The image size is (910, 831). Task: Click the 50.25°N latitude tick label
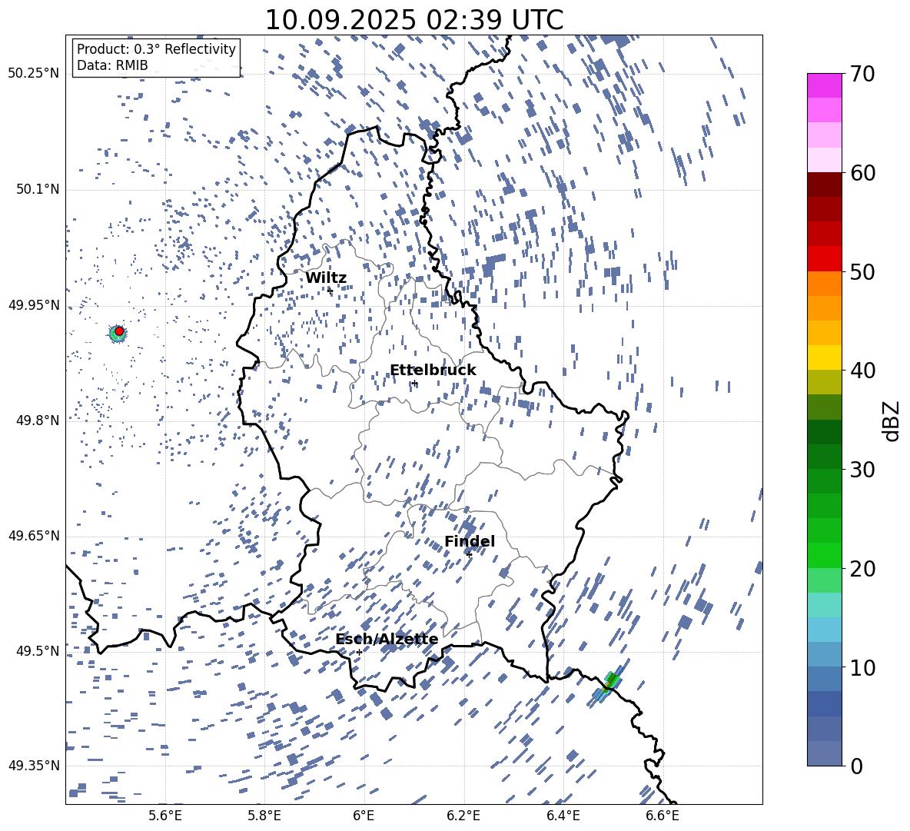click(x=34, y=74)
